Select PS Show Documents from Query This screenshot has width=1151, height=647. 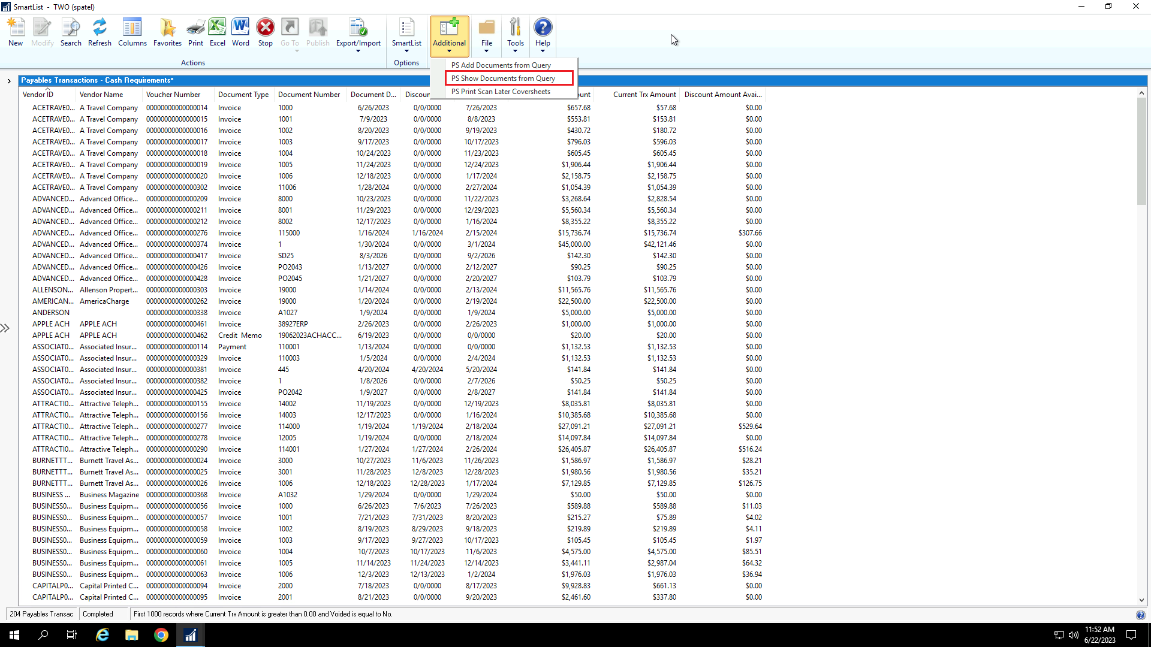click(x=503, y=78)
